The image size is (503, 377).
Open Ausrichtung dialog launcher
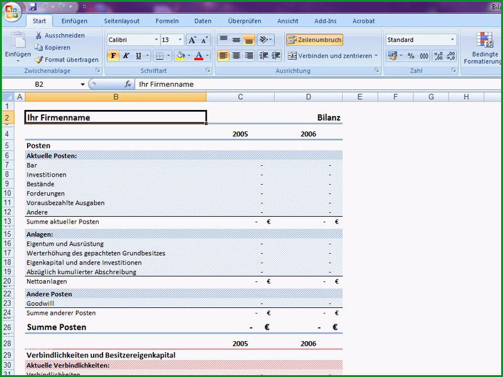377,70
